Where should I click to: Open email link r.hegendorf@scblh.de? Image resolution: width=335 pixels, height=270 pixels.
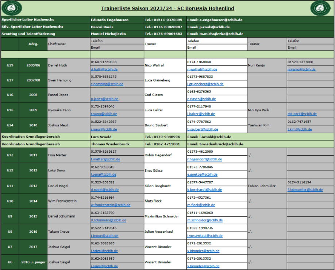click(204, 159)
